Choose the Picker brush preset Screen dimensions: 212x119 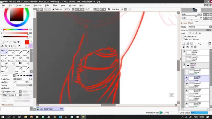[x=26, y=67]
